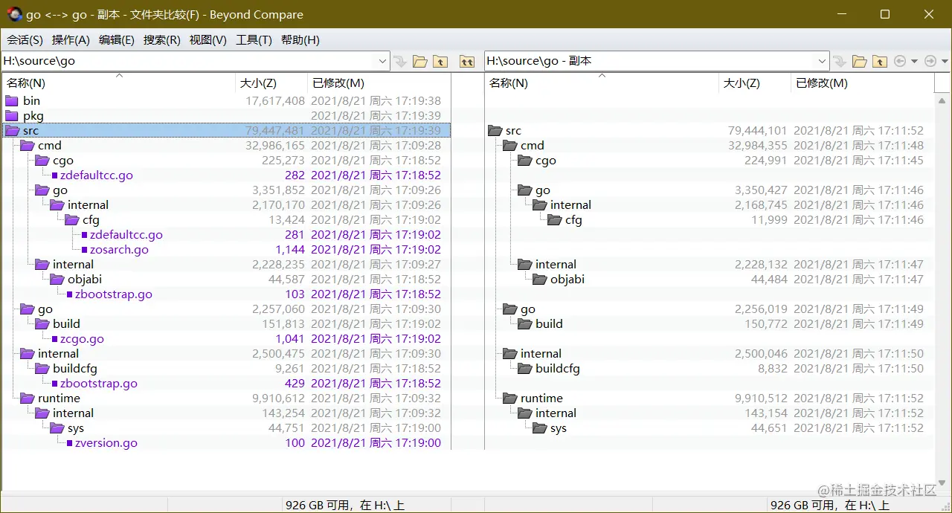Screen dimensions: 952x513
Task: Open the 工具(T) menu
Action: tap(254, 40)
